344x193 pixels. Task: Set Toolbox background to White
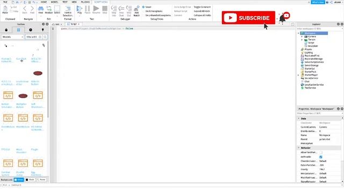click(x=19, y=180)
